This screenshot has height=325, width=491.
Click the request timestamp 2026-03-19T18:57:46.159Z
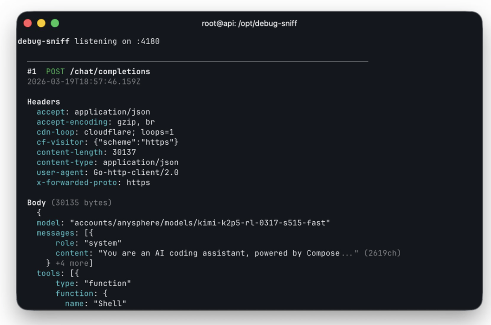pyautogui.click(x=84, y=82)
